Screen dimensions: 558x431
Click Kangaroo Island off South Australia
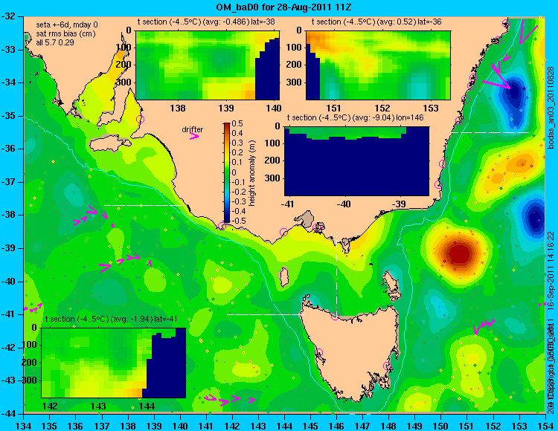pyautogui.click(x=109, y=145)
